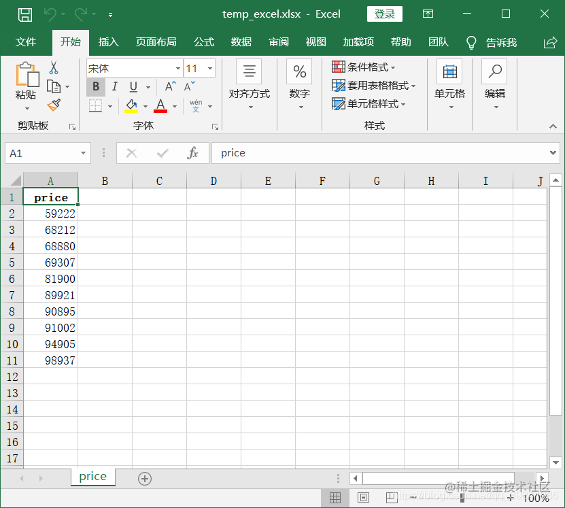The height and width of the screenshot is (508, 565).
Task: Apply the Percent number style icon
Action: tap(299, 71)
